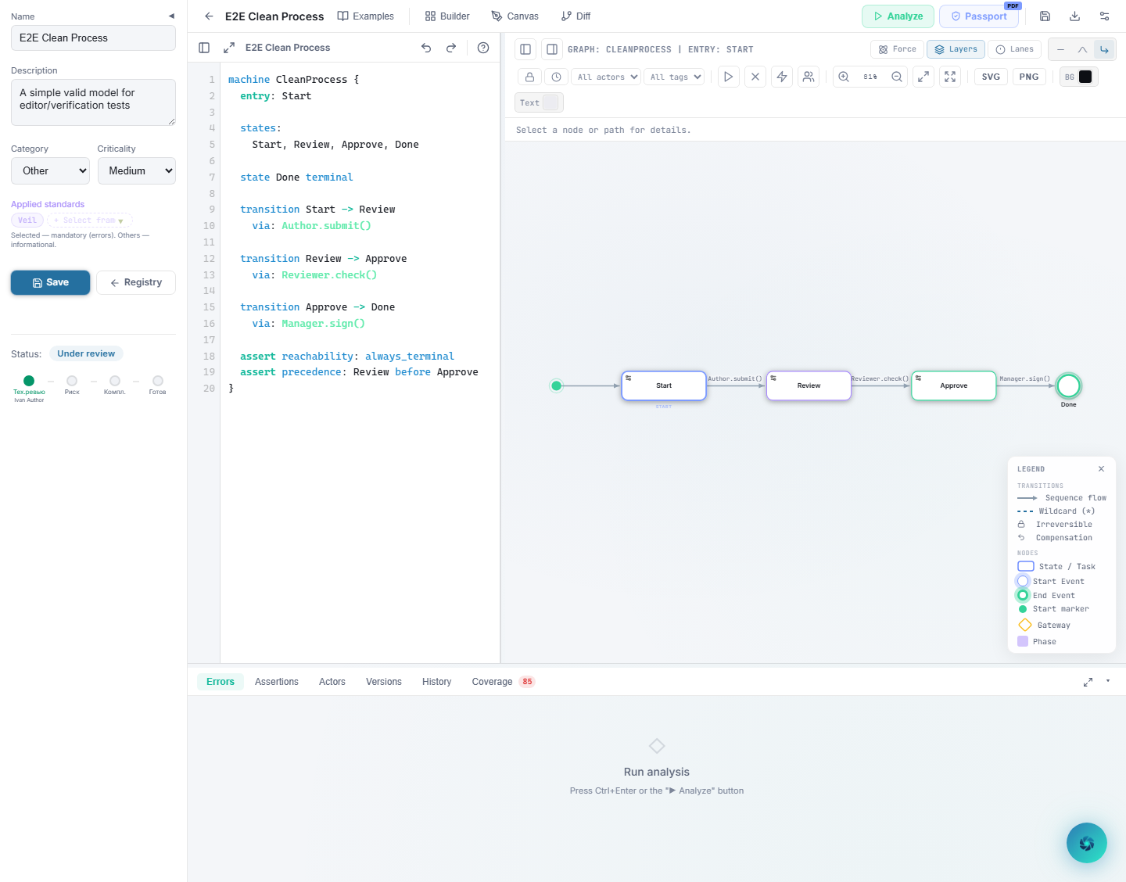Image resolution: width=1126 pixels, height=882 pixels.
Task: Click the zoom in magnifier icon
Action: [844, 77]
